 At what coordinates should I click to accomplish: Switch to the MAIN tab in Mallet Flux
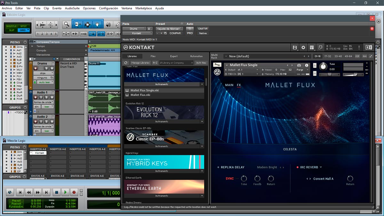229,85
